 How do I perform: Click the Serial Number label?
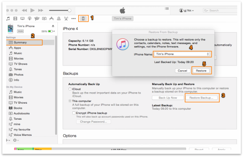pos(79,49)
